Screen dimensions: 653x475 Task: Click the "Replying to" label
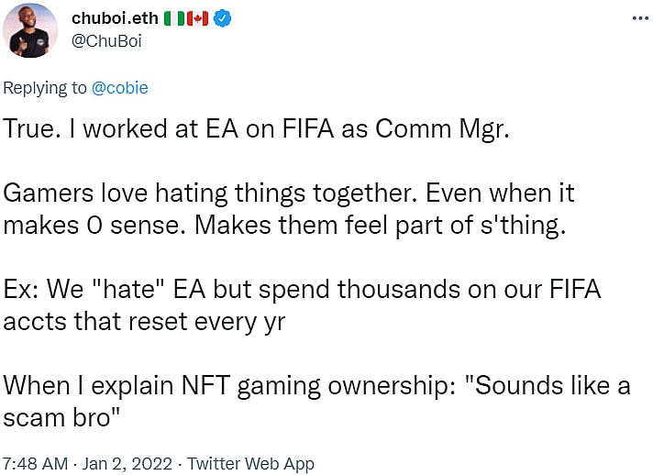click(45, 88)
